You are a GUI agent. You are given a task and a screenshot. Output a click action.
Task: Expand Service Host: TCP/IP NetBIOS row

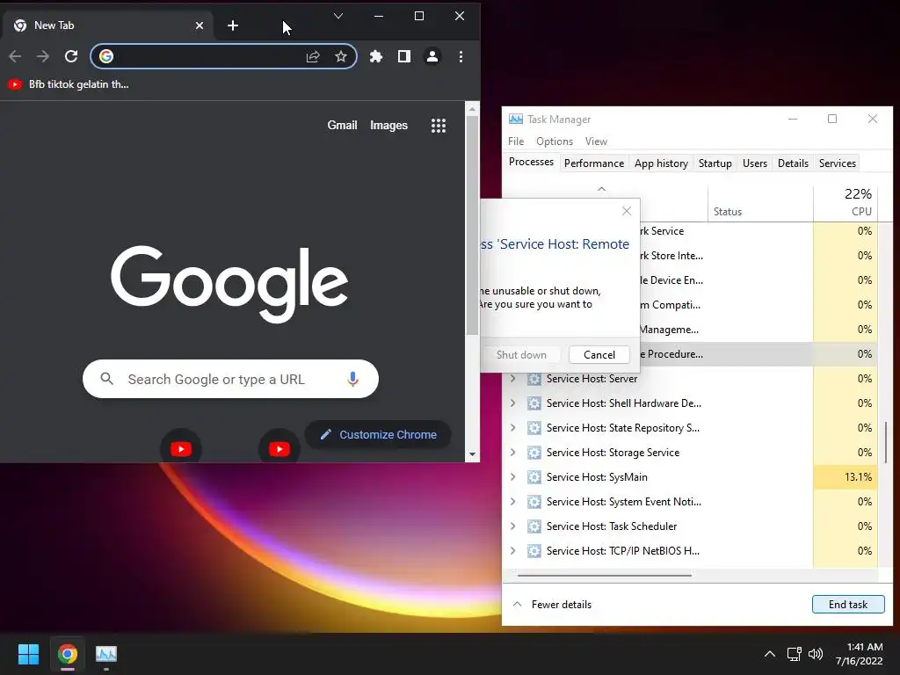pos(513,551)
